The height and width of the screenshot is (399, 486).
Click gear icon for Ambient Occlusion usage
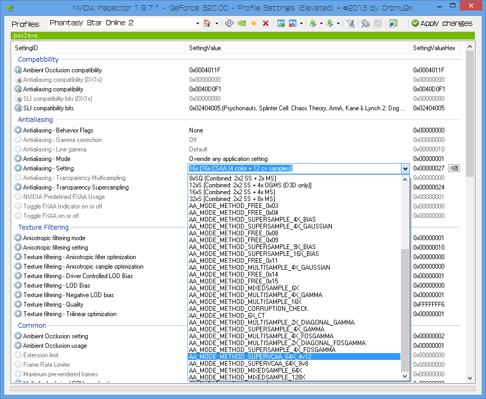click(x=18, y=345)
